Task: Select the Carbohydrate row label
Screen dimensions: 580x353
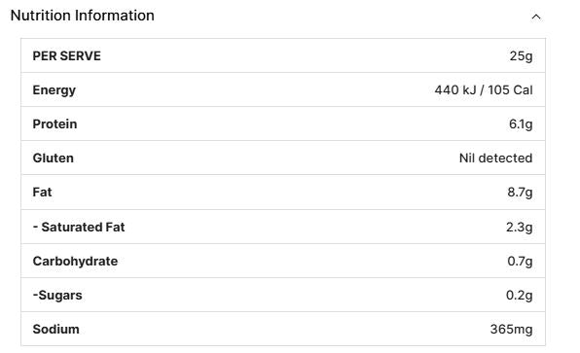Action: point(75,261)
